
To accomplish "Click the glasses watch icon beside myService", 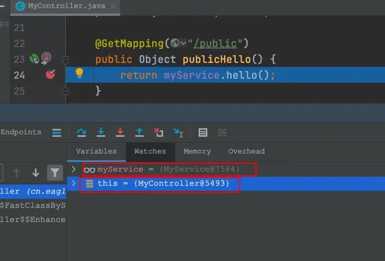I will click(x=89, y=170).
